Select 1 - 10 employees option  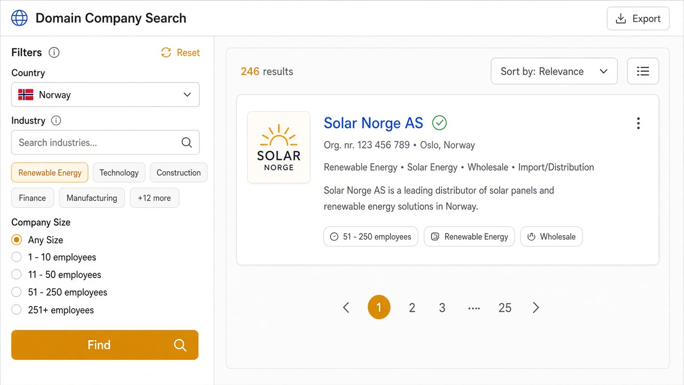[x=17, y=257]
